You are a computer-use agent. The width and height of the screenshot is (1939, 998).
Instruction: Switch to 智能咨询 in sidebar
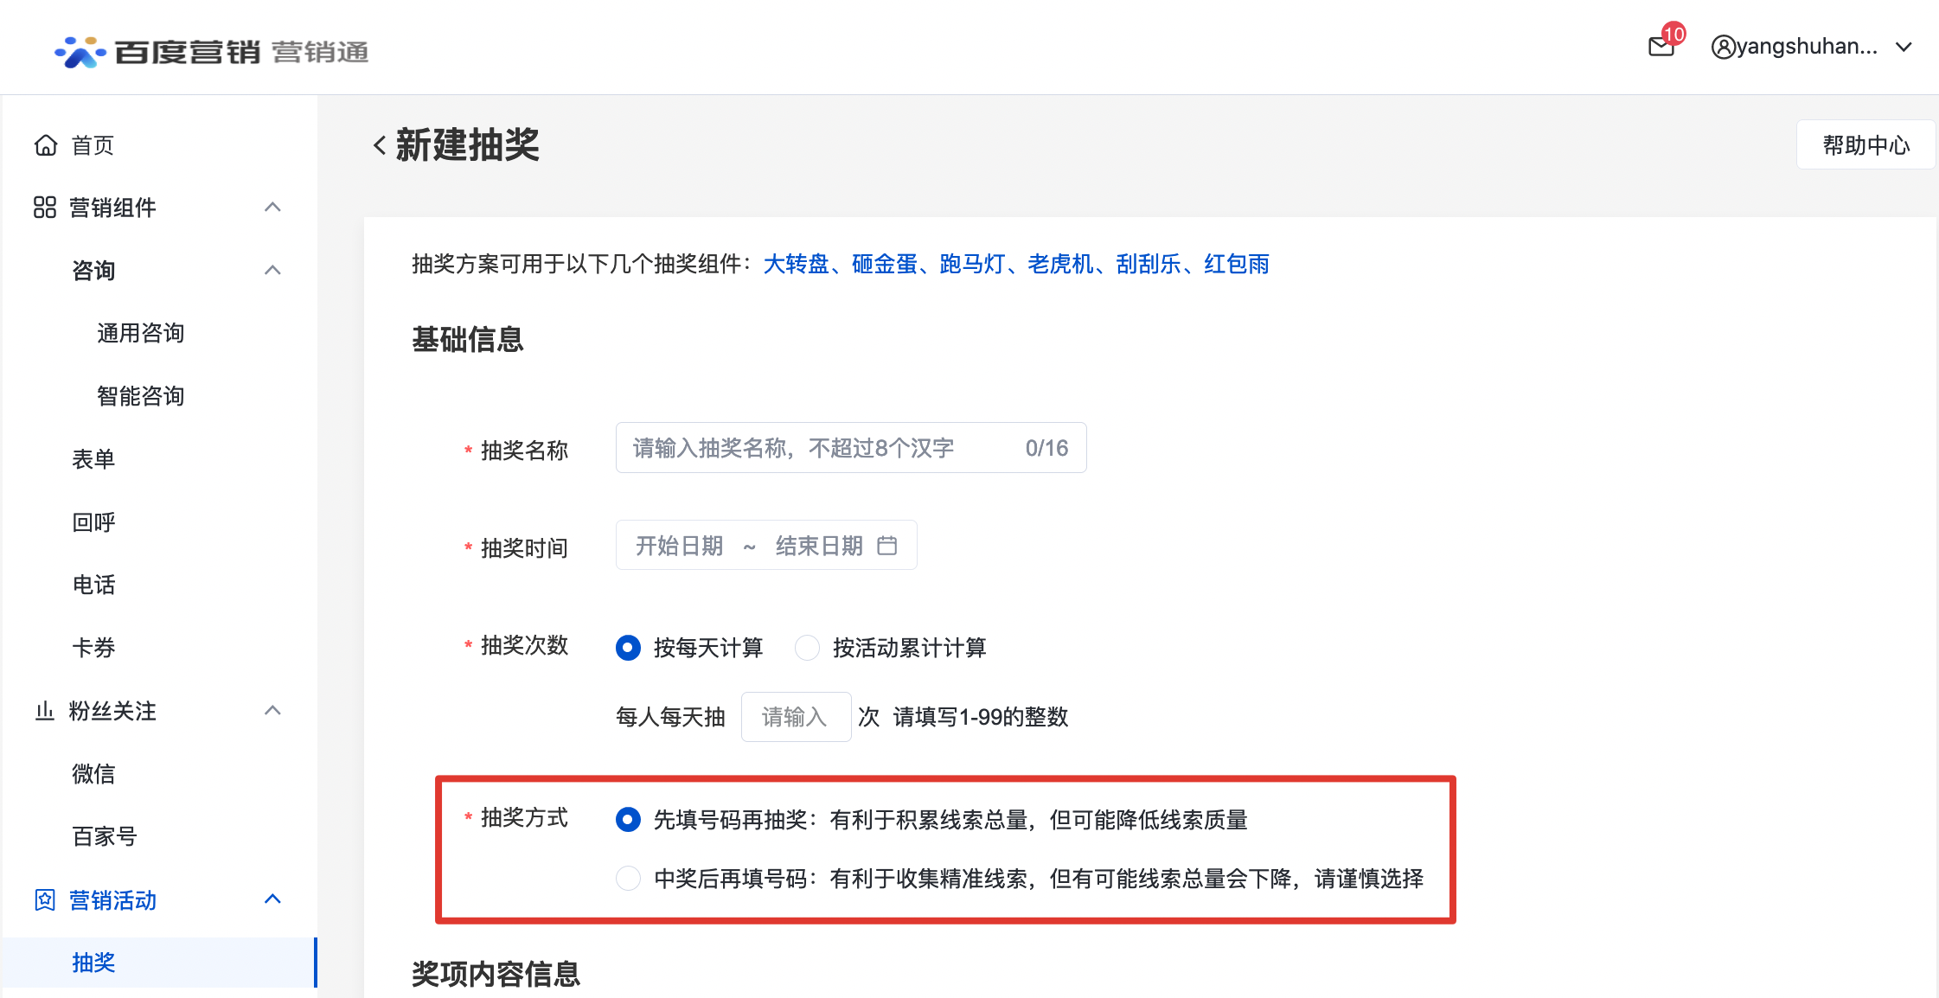click(141, 395)
